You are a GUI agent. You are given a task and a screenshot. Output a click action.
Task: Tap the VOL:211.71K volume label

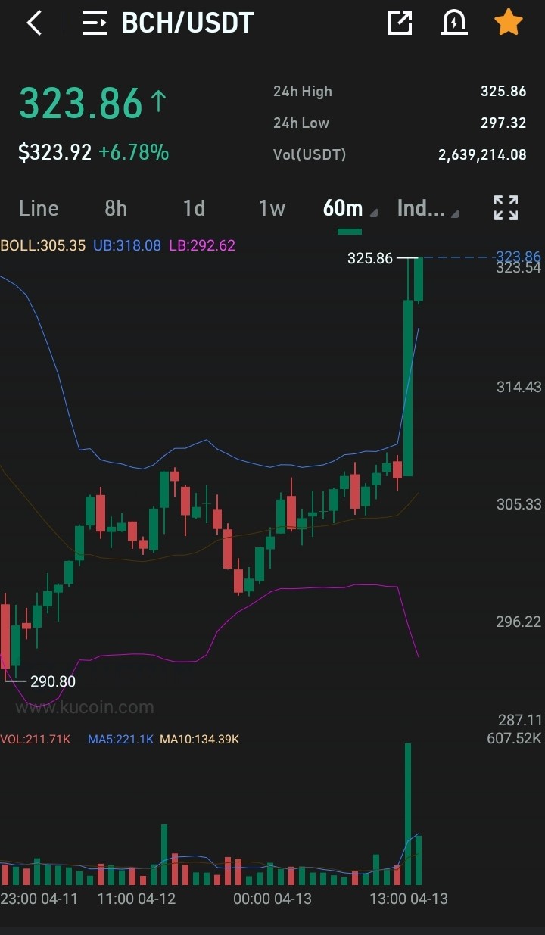click(x=36, y=739)
